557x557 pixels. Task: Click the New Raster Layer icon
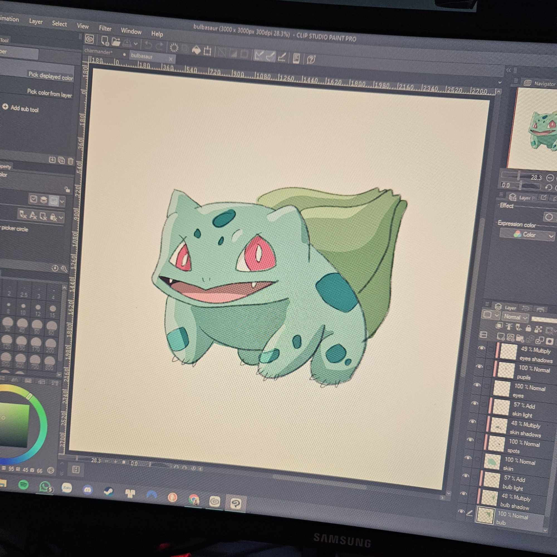tap(501, 336)
